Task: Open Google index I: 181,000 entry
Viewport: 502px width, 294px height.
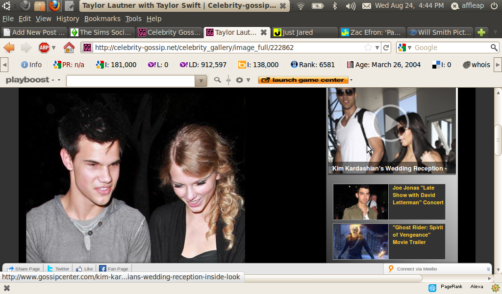Action: (x=116, y=65)
